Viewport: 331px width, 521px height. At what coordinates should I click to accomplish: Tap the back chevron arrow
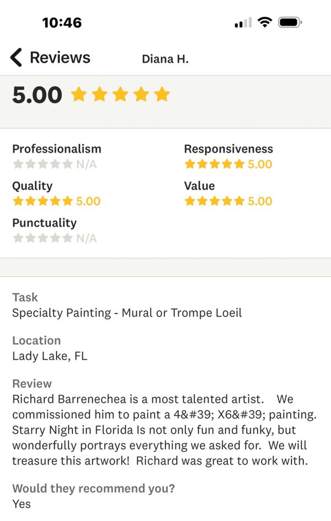[x=16, y=57]
